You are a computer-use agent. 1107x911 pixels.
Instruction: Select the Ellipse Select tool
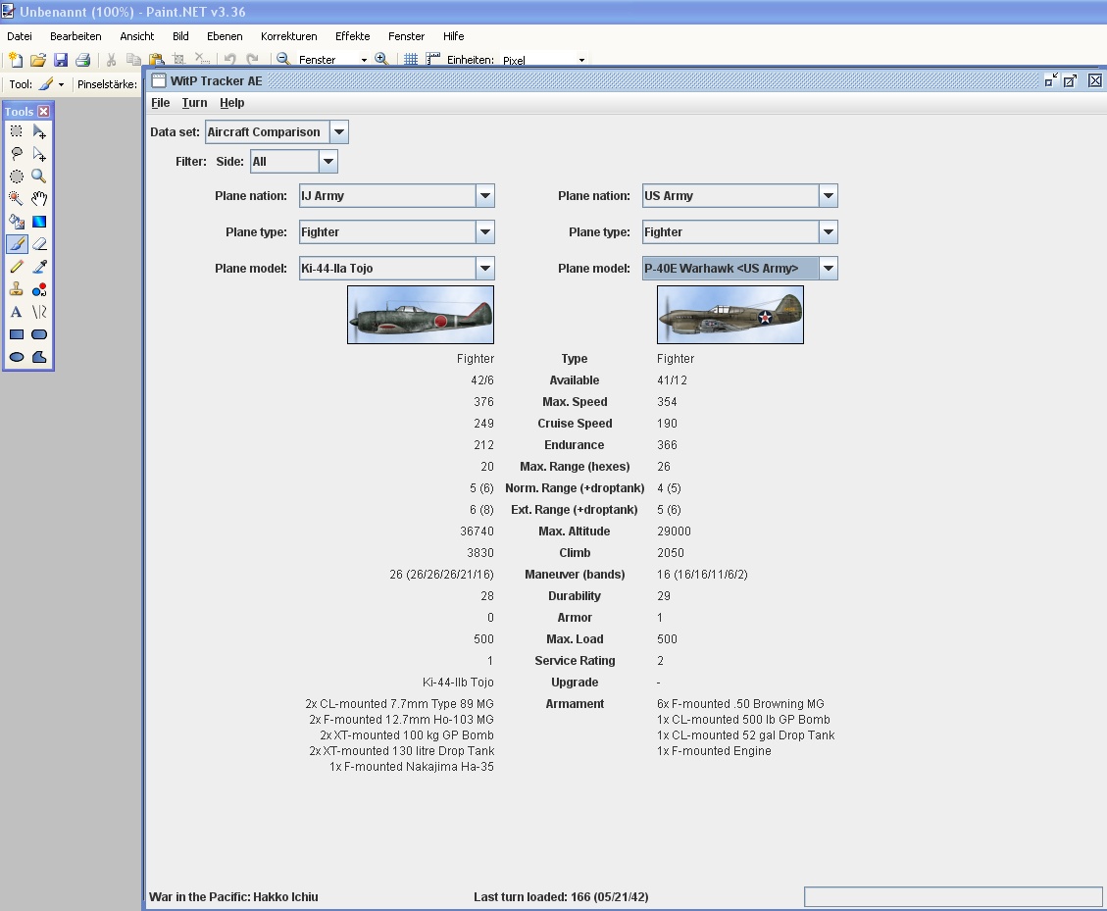(17, 177)
